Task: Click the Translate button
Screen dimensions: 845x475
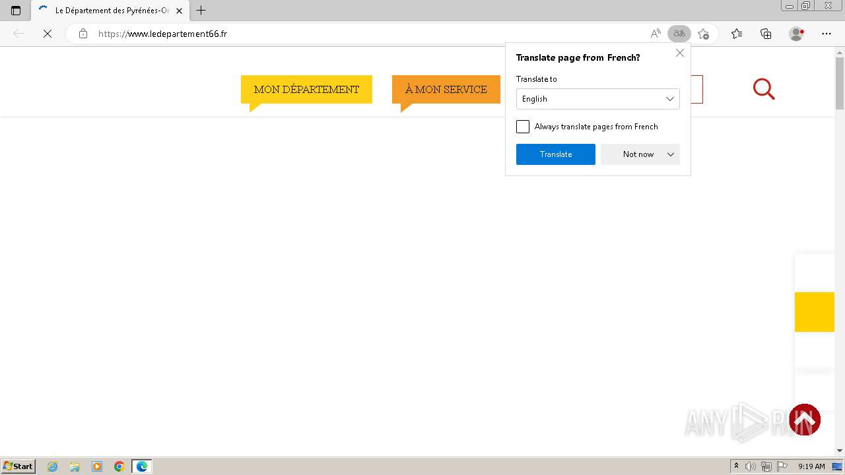Action: point(556,154)
